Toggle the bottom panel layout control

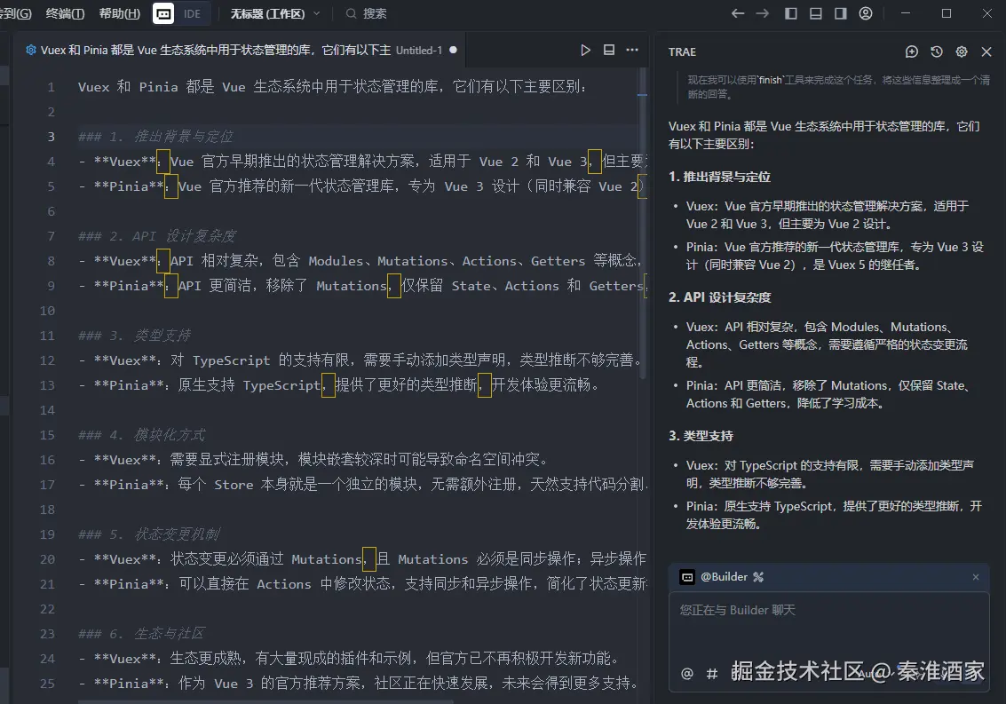[814, 12]
